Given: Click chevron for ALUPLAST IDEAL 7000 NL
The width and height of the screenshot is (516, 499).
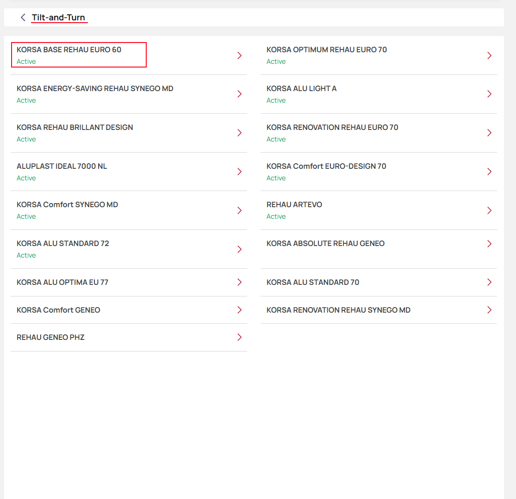Looking at the screenshot, I should point(240,172).
